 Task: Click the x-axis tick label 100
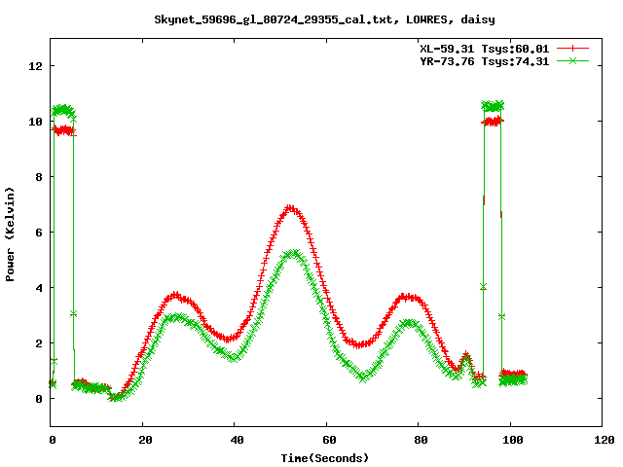pyautogui.click(x=513, y=440)
